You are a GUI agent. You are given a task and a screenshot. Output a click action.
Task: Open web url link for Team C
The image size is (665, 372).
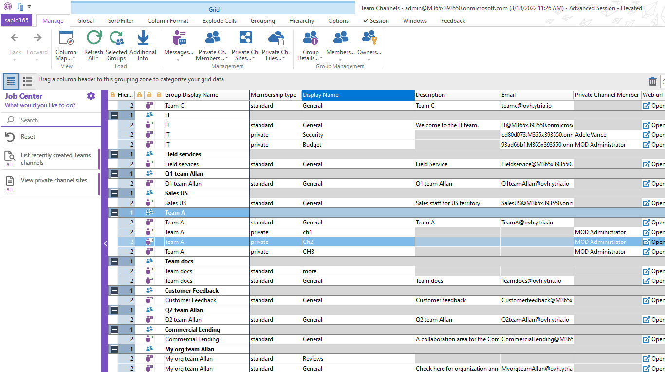(x=652, y=106)
